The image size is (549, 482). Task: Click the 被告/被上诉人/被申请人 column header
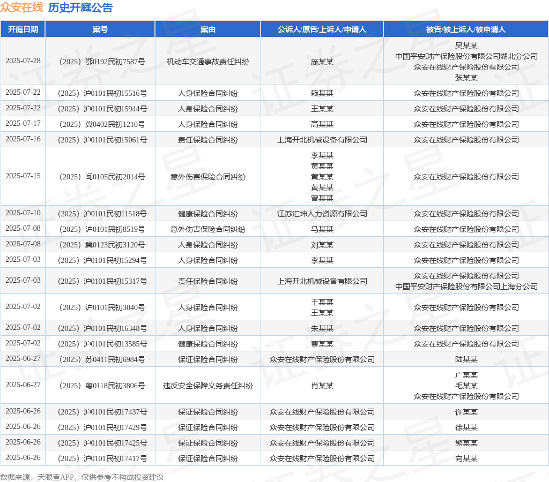(x=466, y=29)
